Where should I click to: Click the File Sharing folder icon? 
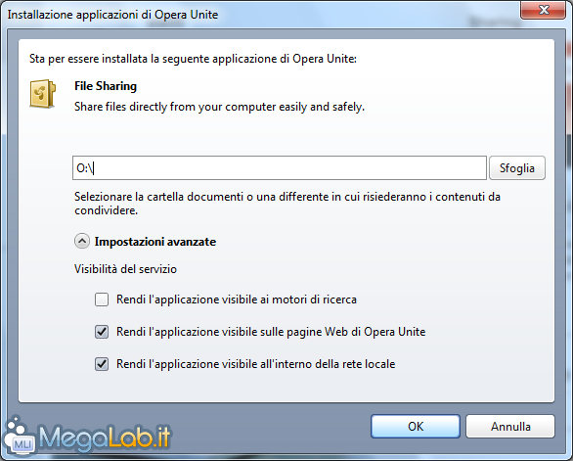42,94
